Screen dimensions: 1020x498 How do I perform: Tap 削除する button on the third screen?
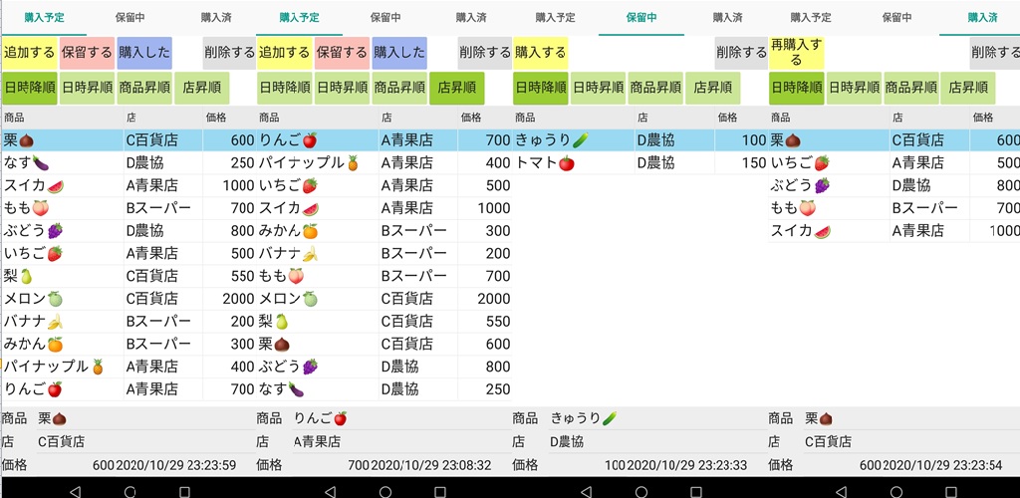point(741,53)
